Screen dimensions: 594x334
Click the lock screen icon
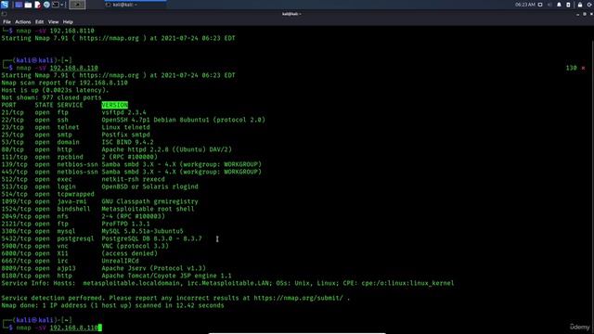coord(580,5)
